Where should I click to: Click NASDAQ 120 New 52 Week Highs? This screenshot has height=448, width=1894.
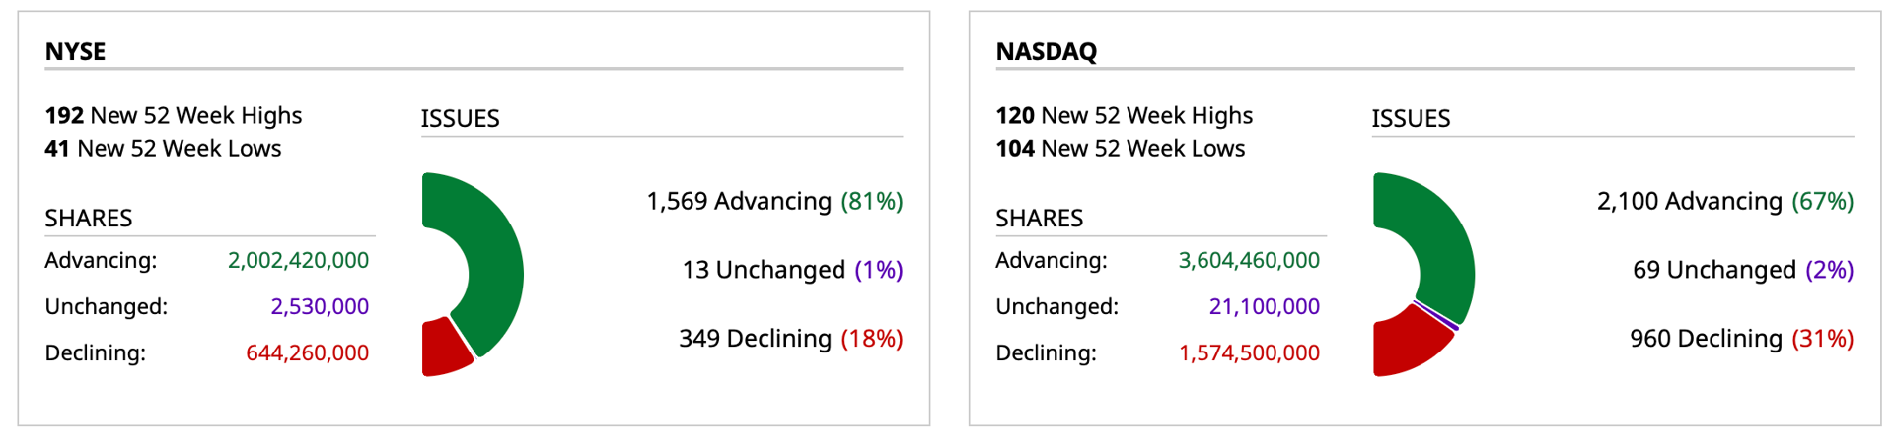point(1125,115)
